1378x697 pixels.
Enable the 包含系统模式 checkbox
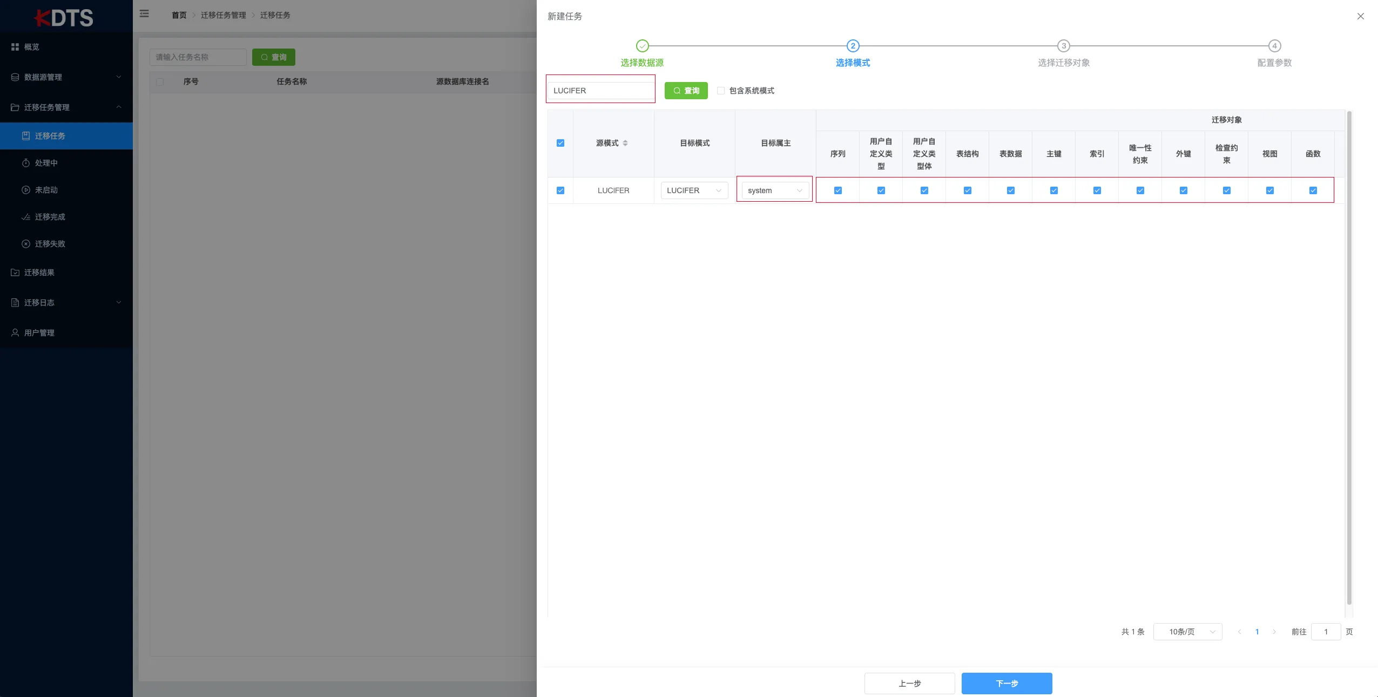click(721, 90)
